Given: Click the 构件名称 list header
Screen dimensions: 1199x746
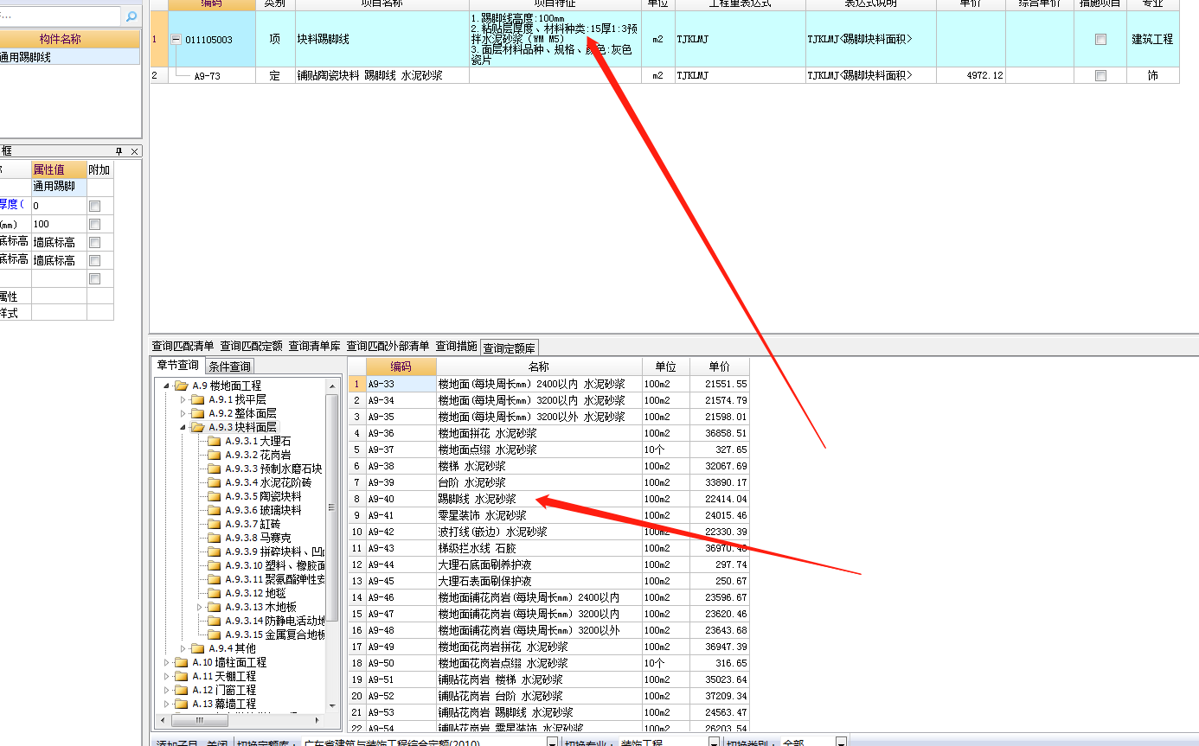Looking at the screenshot, I should pyautogui.click(x=69, y=39).
